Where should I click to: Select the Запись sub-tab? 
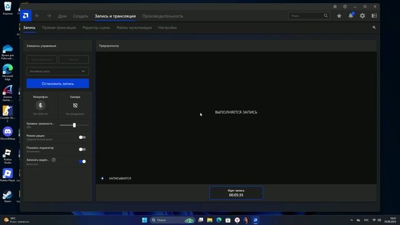coord(29,27)
